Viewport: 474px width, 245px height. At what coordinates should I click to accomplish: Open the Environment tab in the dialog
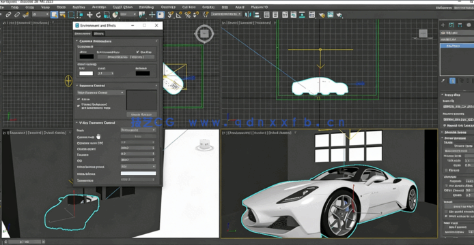pyautogui.click(x=83, y=33)
